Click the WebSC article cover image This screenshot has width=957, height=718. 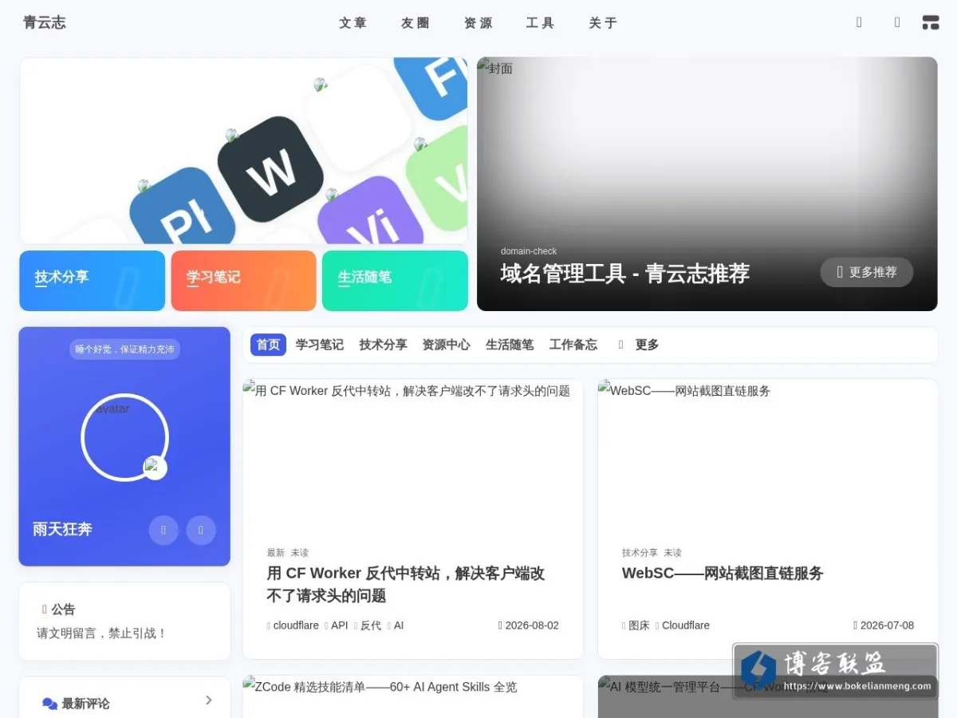[x=768, y=455]
